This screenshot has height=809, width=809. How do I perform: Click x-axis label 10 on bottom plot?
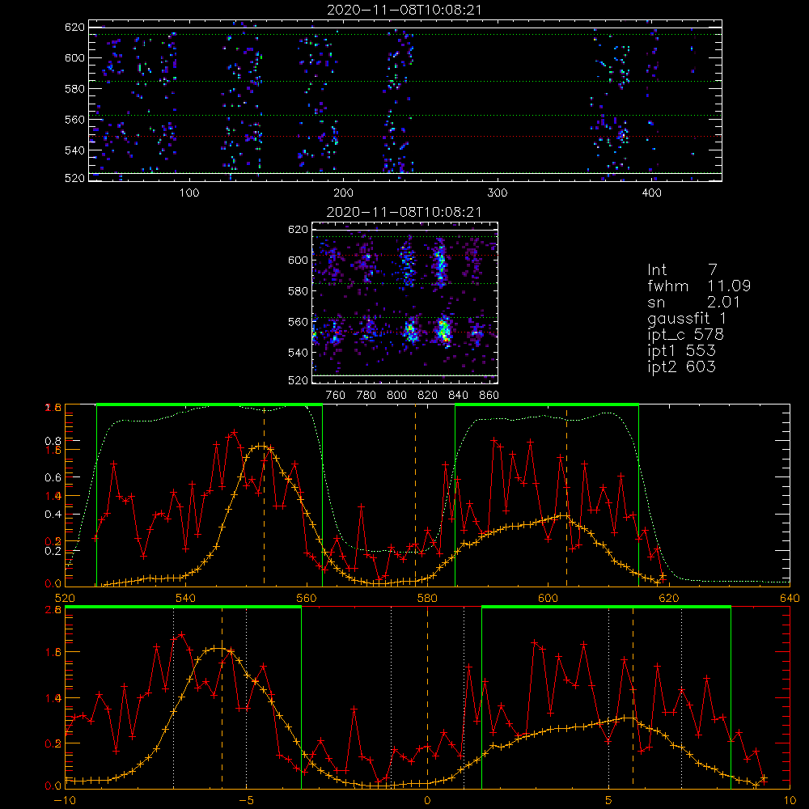[790, 801]
